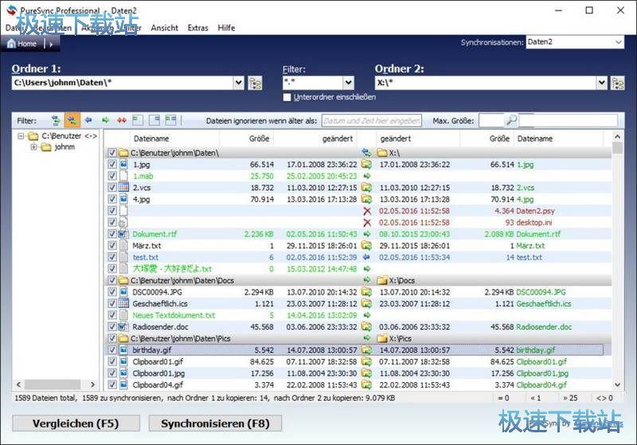The image size is (637, 445).
Task: Filter by blue left-arrow copy direction
Action: 88,120
